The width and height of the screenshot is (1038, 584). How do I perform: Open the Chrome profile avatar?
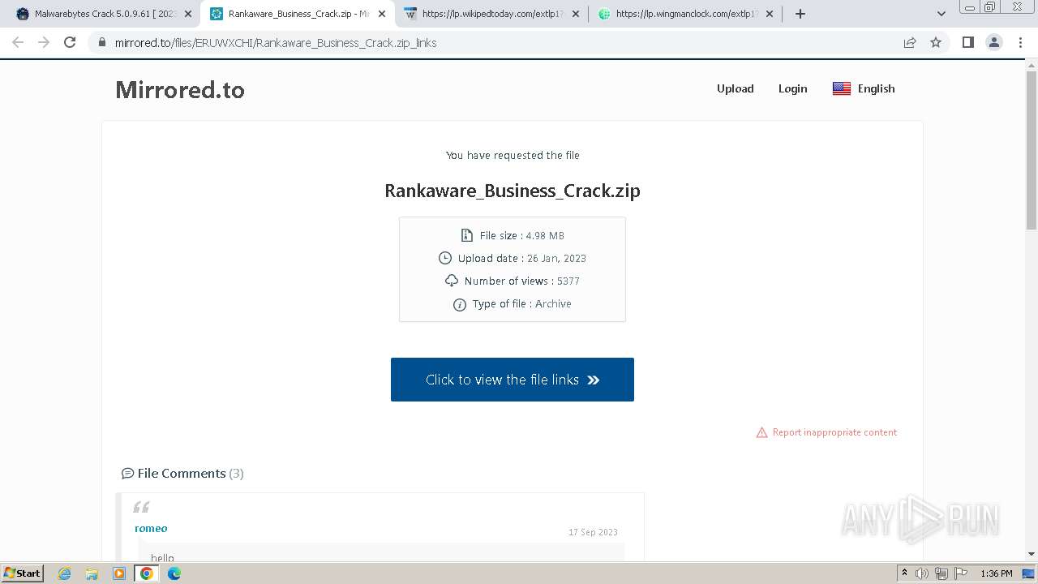coord(994,42)
